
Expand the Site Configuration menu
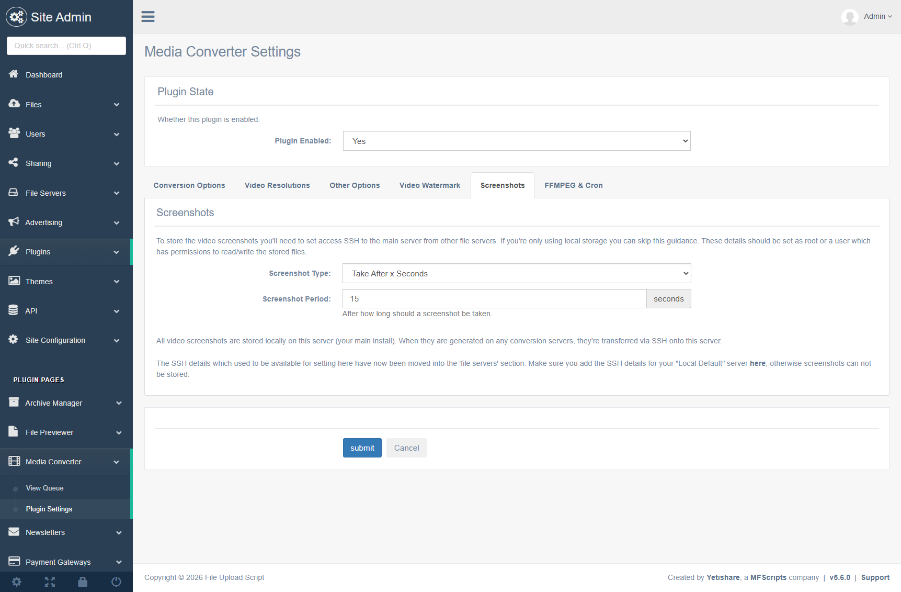pyautogui.click(x=66, y=340)
